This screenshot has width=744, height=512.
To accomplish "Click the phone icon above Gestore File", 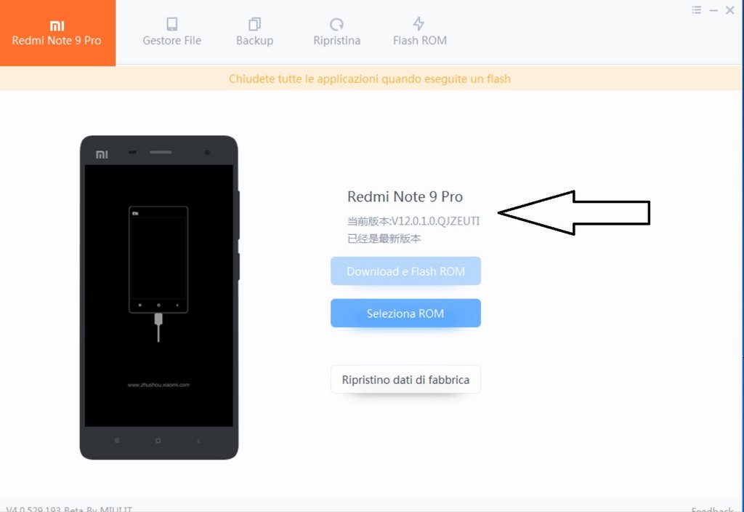I will [x=171, y=24].
